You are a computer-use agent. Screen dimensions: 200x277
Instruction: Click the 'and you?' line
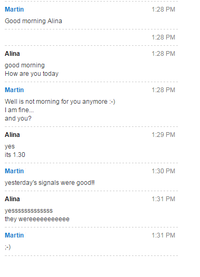click(18, 118)
